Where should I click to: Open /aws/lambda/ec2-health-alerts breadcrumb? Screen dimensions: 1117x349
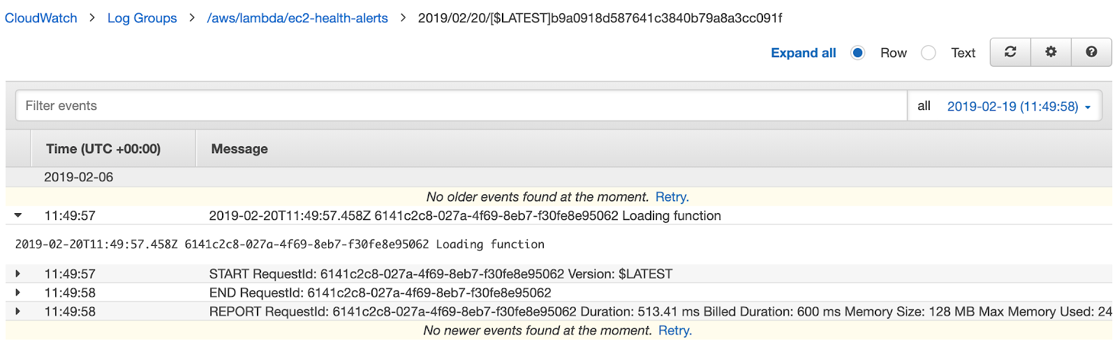(297, 18)
